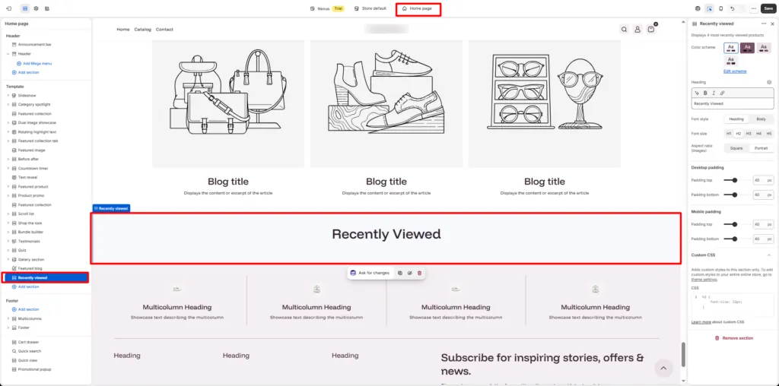Open the storefront account icon
This screenshot has height=386, width=779.
click(638, 30)
